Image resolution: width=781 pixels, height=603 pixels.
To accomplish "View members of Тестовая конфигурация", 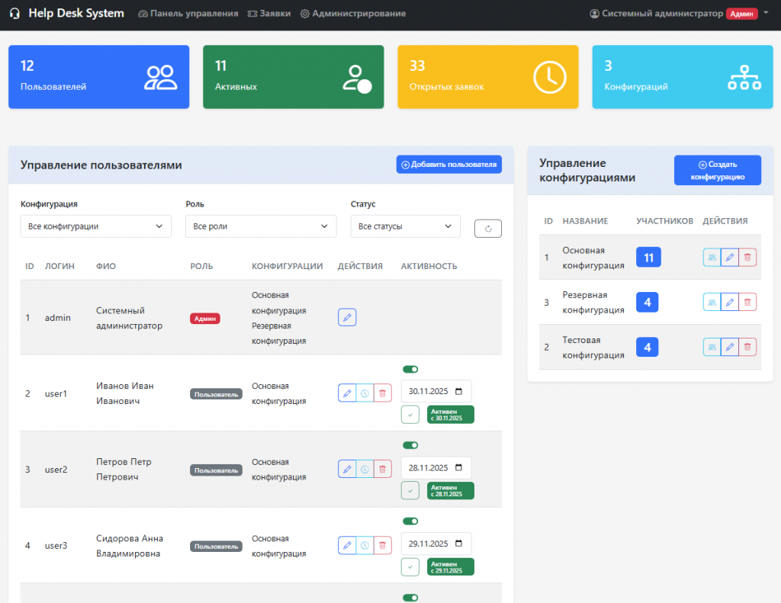I will click(712, 347).
